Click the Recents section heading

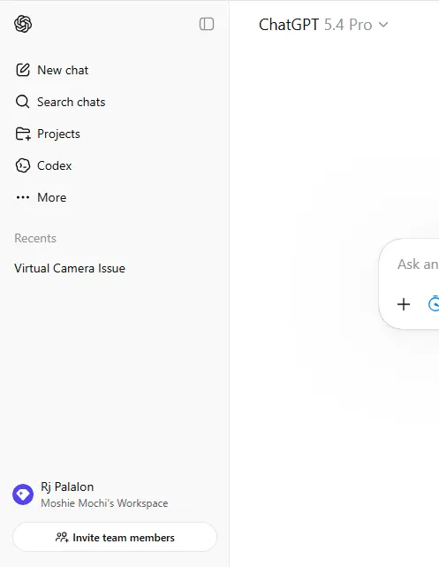35,238
